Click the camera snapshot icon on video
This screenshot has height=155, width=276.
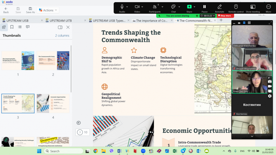pos(270,82)
